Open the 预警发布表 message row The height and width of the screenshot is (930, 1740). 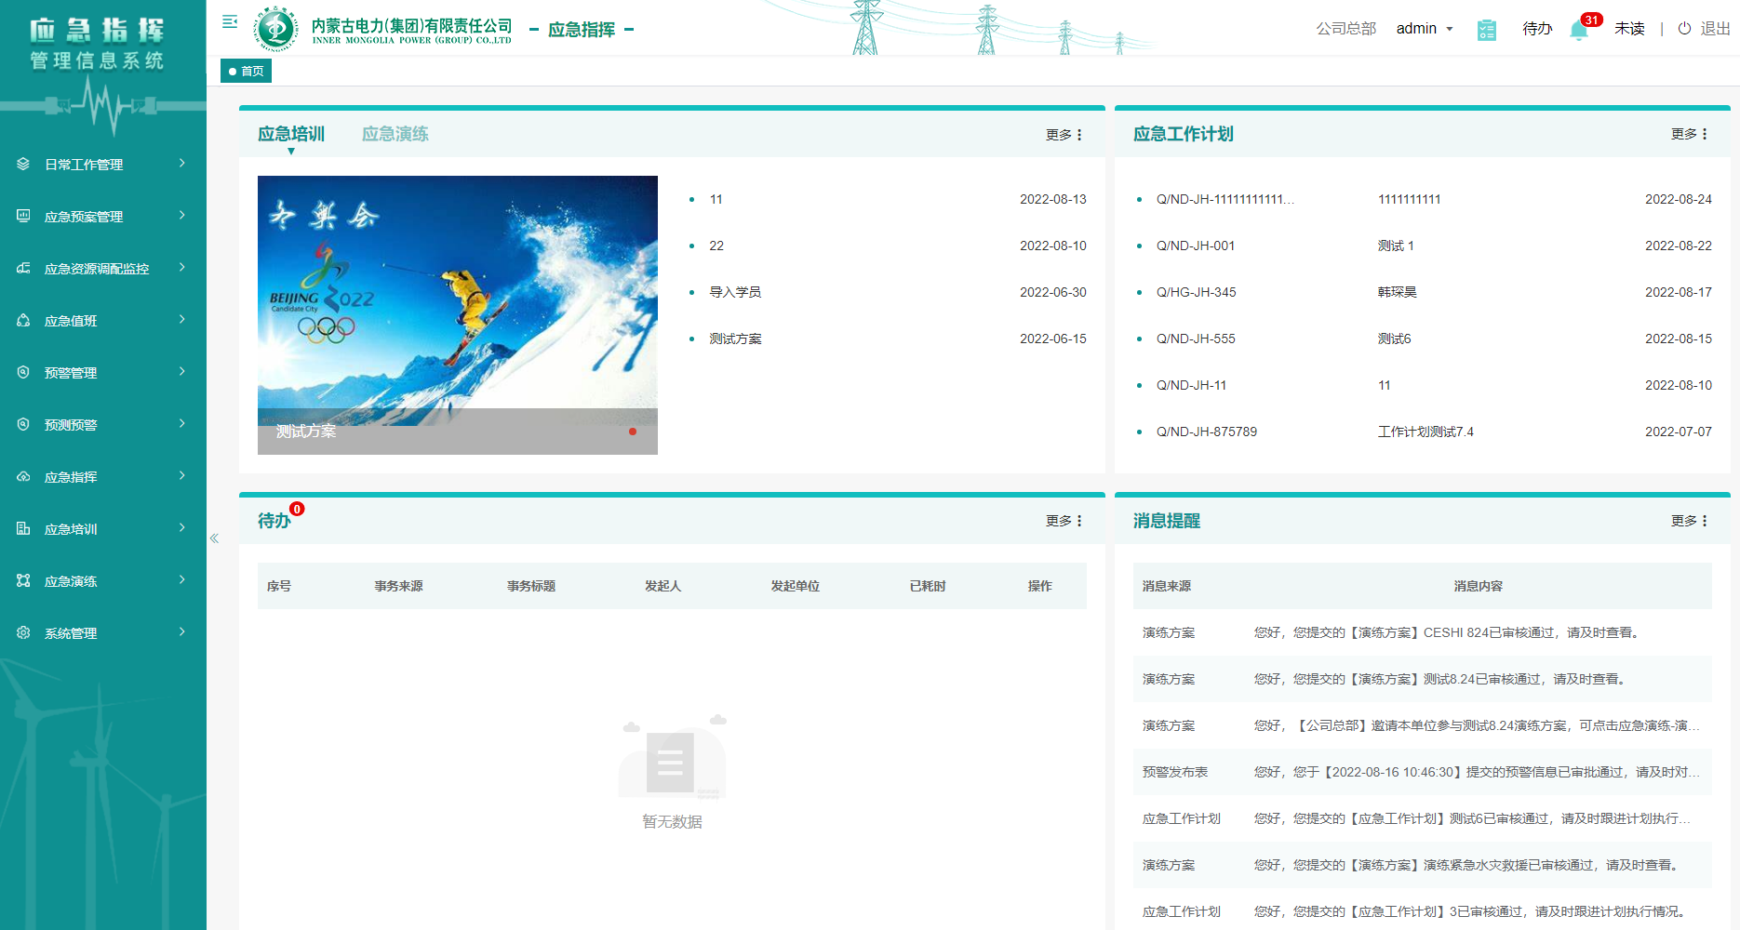click(1423, 772)
